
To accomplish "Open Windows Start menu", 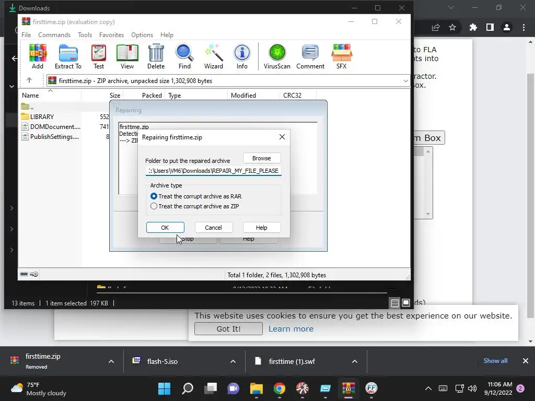I will click(x=164, y=388).
